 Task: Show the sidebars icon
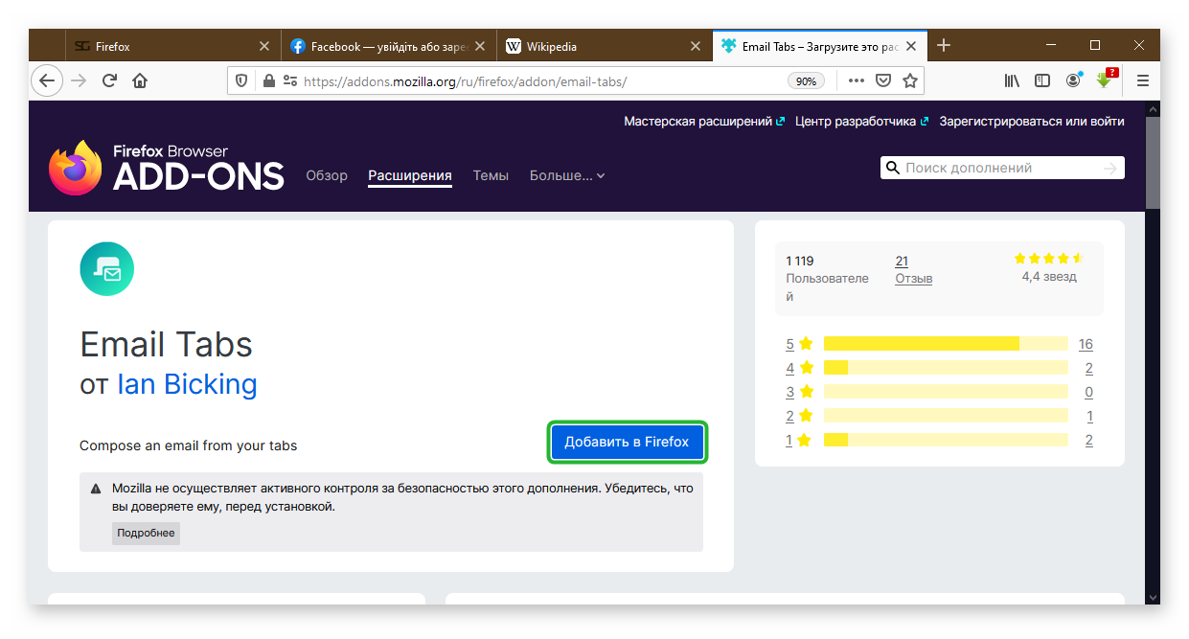tap(1042, 81)
